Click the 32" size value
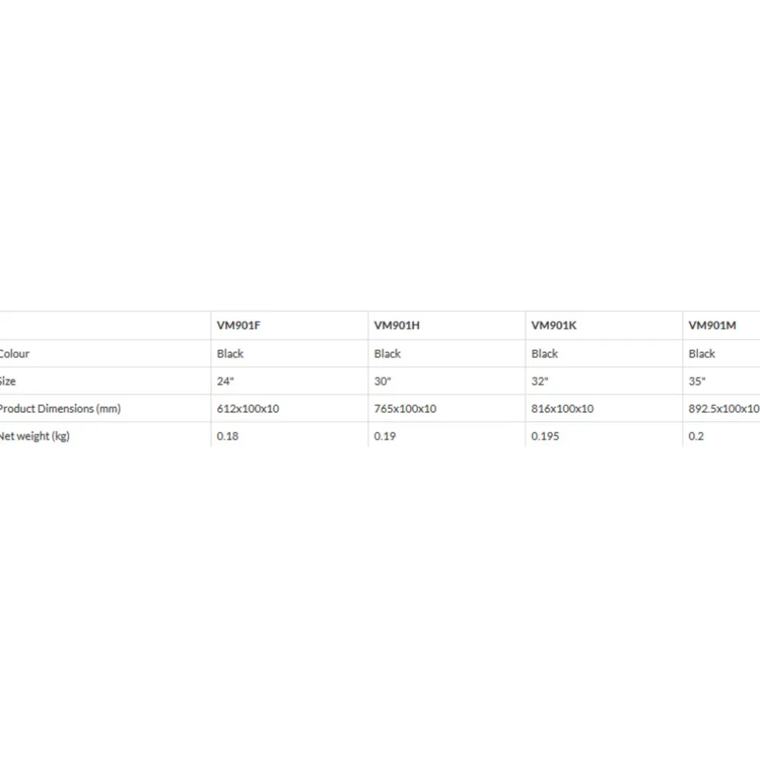The height and width of the screenshot is (760, 760). coord(540,381)
